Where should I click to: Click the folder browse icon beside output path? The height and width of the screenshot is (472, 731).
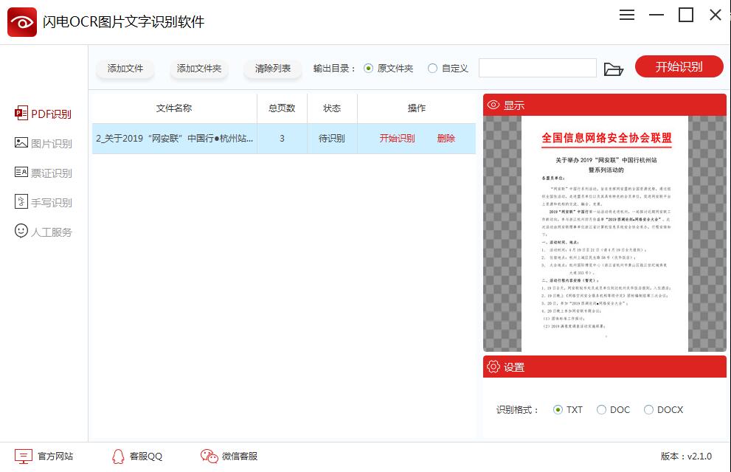click(614, 67)
